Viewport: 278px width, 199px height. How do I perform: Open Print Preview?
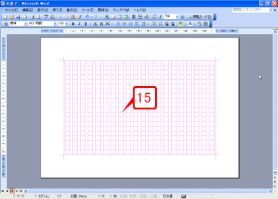coord(39,17)
